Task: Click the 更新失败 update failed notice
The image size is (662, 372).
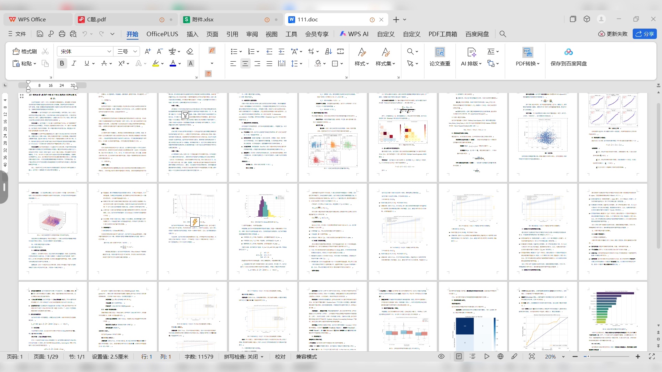Action: point(613,34)
